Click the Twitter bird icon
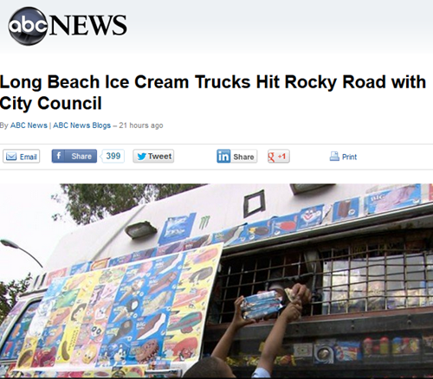Image resolution: width=433 pixels, height=379 pixels. 141,157
